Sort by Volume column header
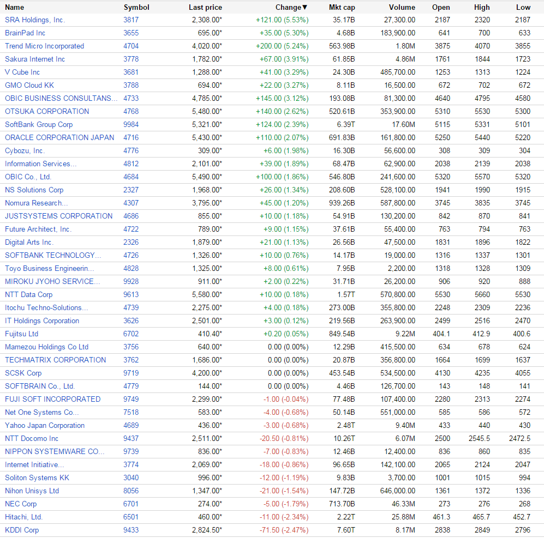 [x=402, y=7]
